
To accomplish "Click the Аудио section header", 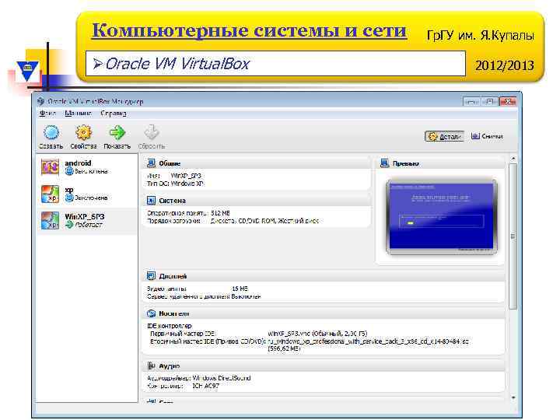I will point(324,366).
